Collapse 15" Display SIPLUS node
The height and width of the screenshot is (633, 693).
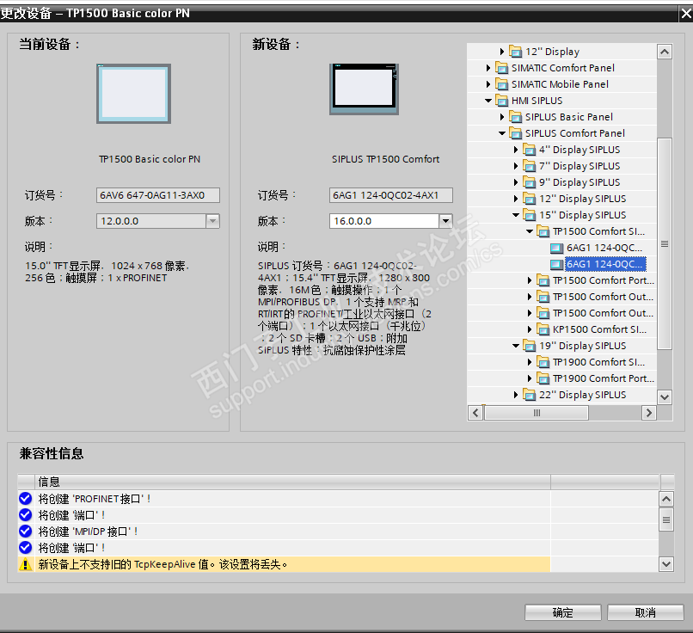pyautogui.click(x=516, y=215)
